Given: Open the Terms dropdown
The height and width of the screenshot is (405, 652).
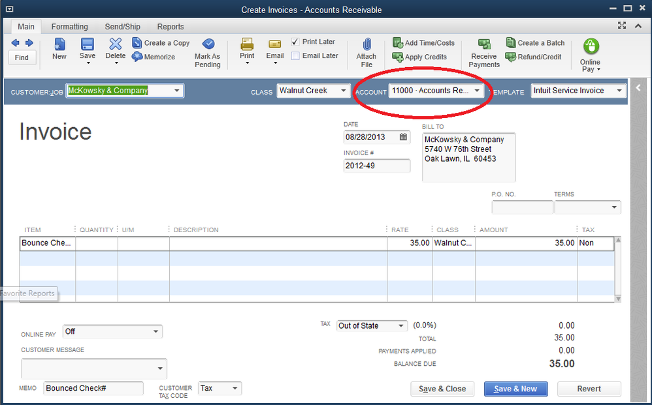Looking at the screenshot, I should click(x=614, y=207).
